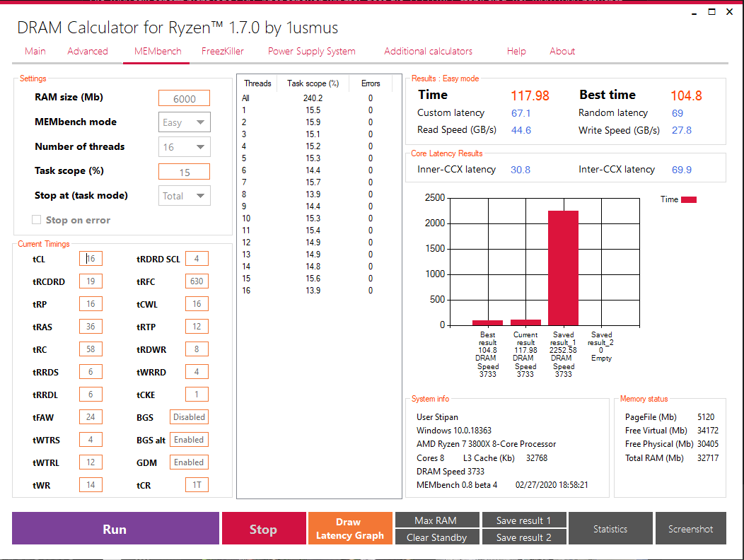Image resolution: width=744 pixels, height=560 pixels.
Task: Click the Errors column header
Action: 371,83
